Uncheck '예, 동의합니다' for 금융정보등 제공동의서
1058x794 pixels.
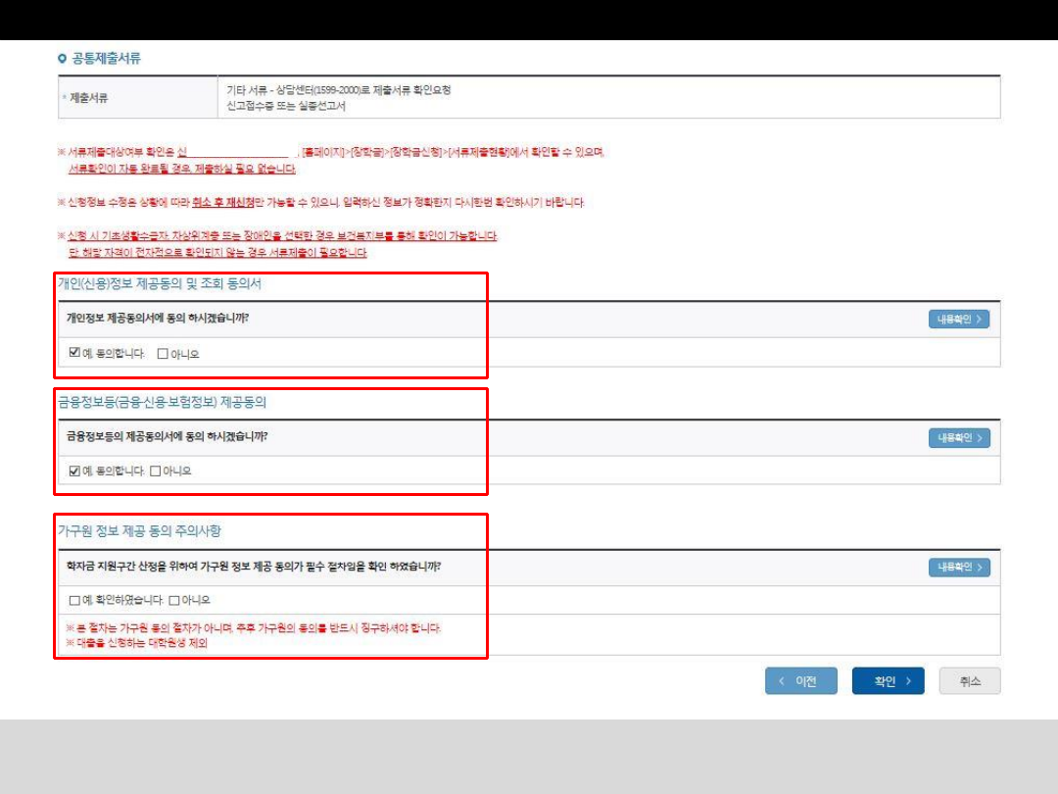74,471
